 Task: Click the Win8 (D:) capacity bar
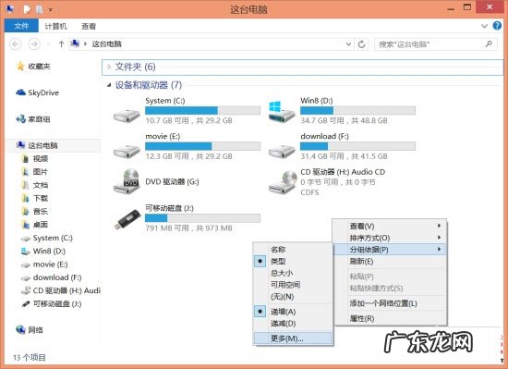pos(357,111)
